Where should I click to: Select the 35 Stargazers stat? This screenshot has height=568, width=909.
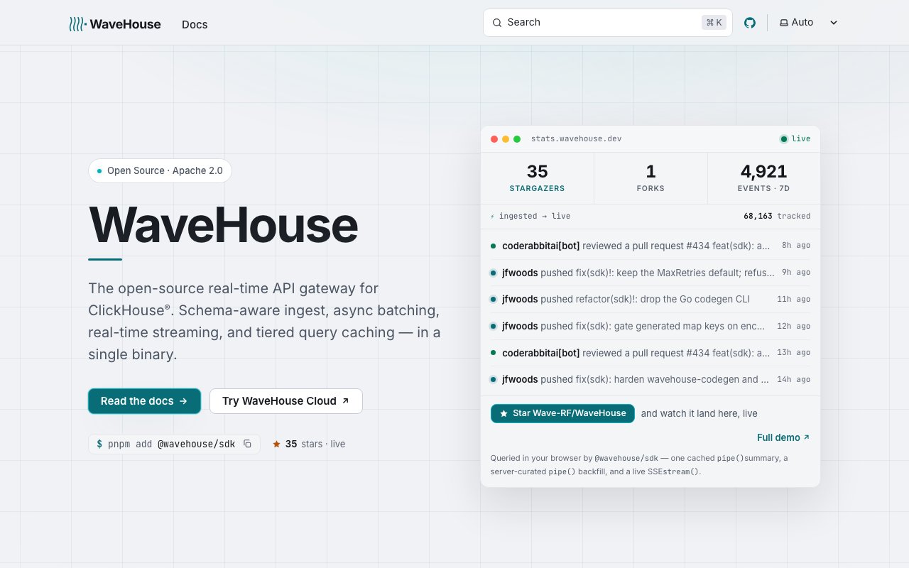[x=537, y=178]
